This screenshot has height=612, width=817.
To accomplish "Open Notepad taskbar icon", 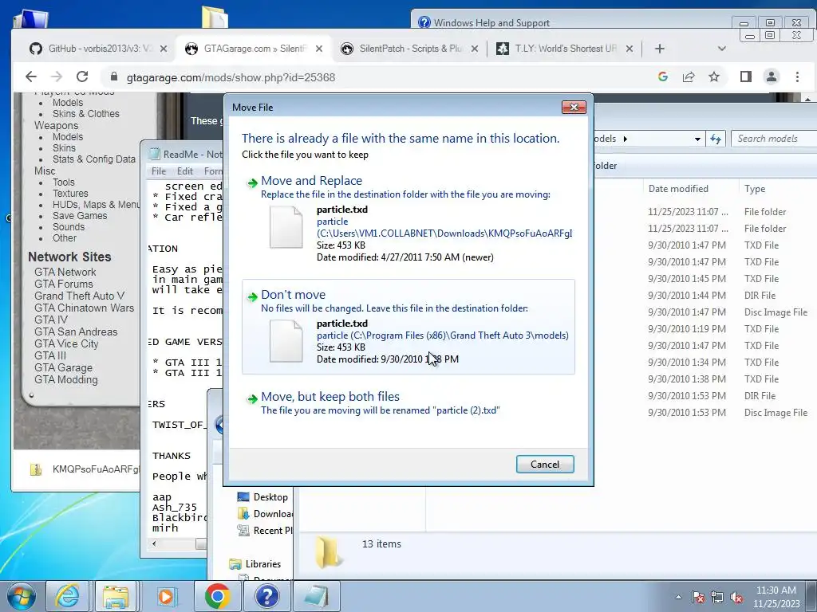I will tap(316, 596).
